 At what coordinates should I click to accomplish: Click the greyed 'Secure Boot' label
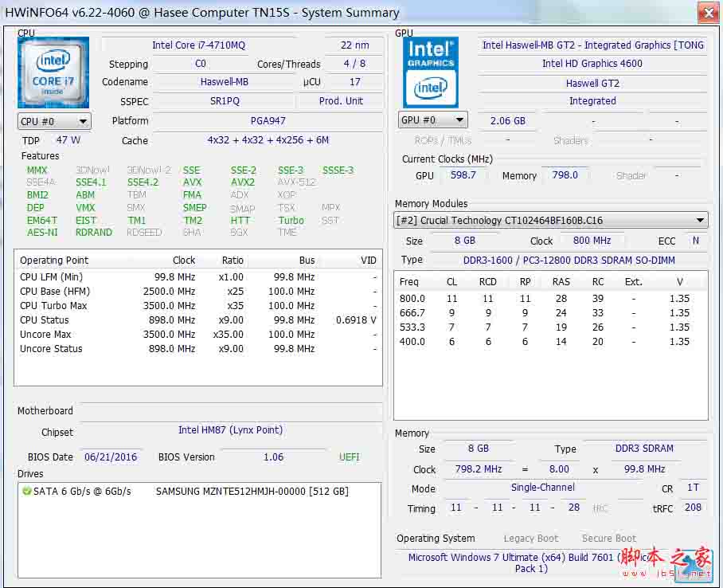click(x=608, y=538)
